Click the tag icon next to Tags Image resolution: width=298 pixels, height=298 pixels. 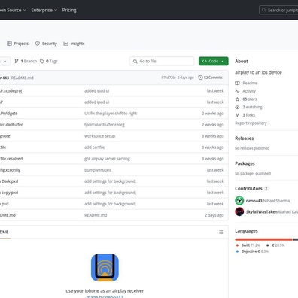point(42,61)
